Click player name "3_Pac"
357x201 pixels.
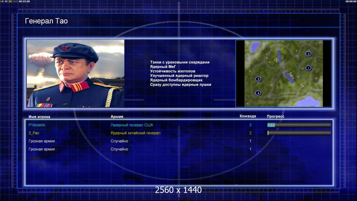pos(34,133)
